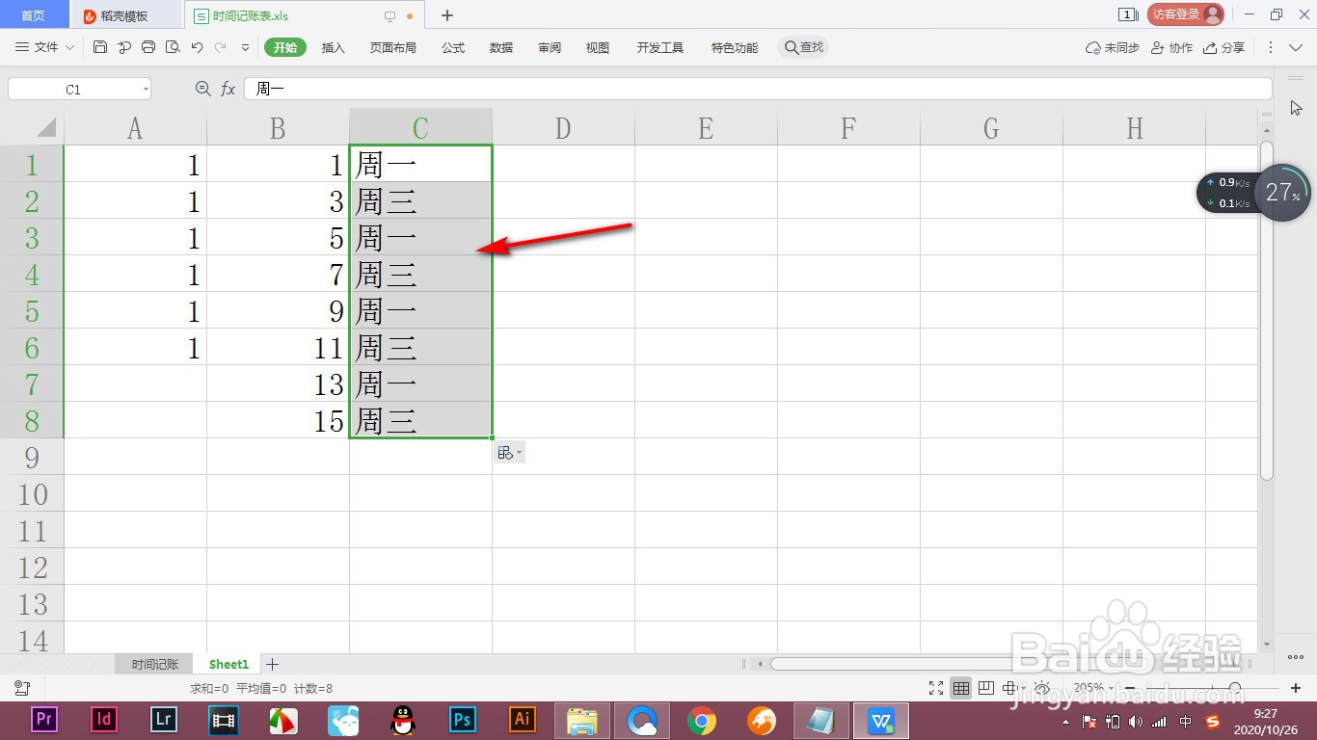The image size is (1317, 740).
Task: Toggle eye protection mode icon
Action: pyautogui.click(x=1042, y=688)
